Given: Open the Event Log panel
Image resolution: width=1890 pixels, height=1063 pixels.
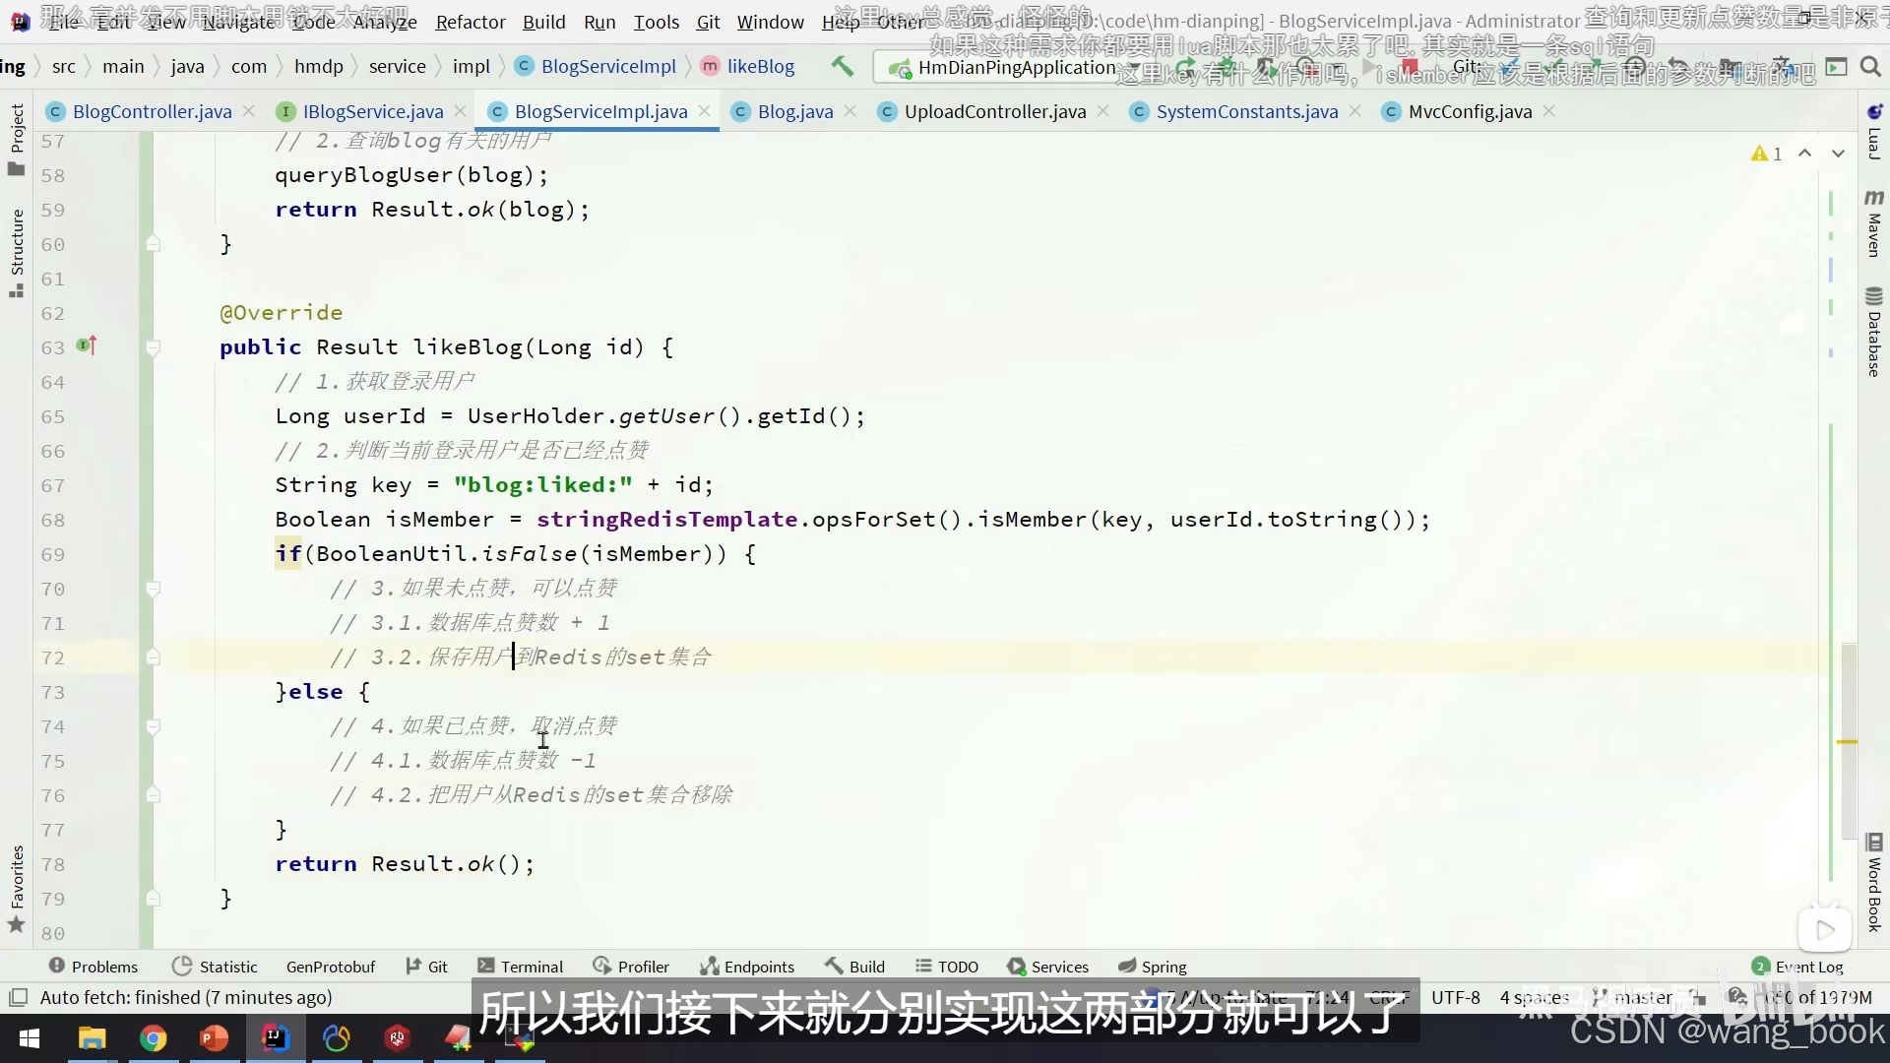Looking at the screenshot, I should pyautogui.click(x=1797, y=967).
